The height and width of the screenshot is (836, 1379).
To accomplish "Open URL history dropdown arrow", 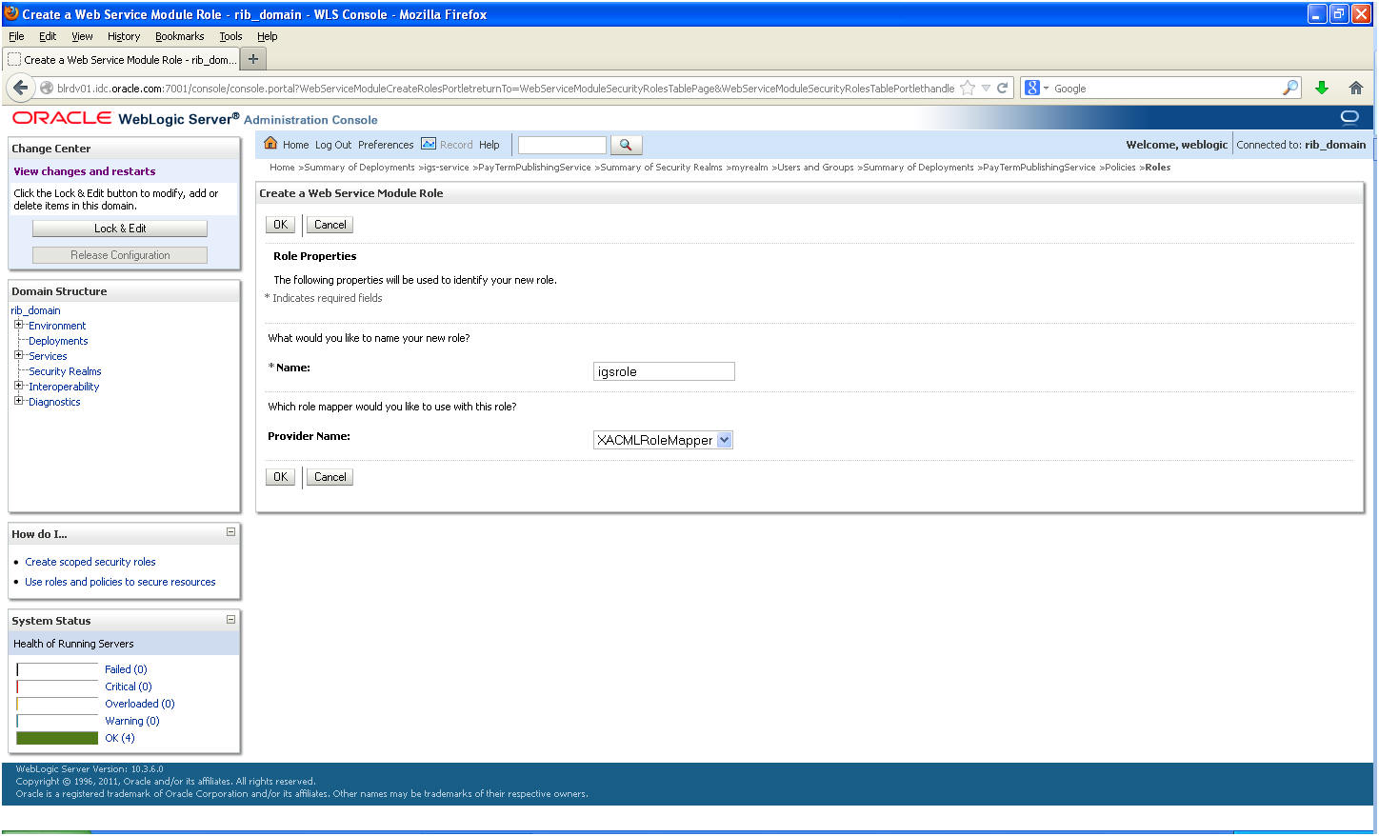I will point(986,88).
